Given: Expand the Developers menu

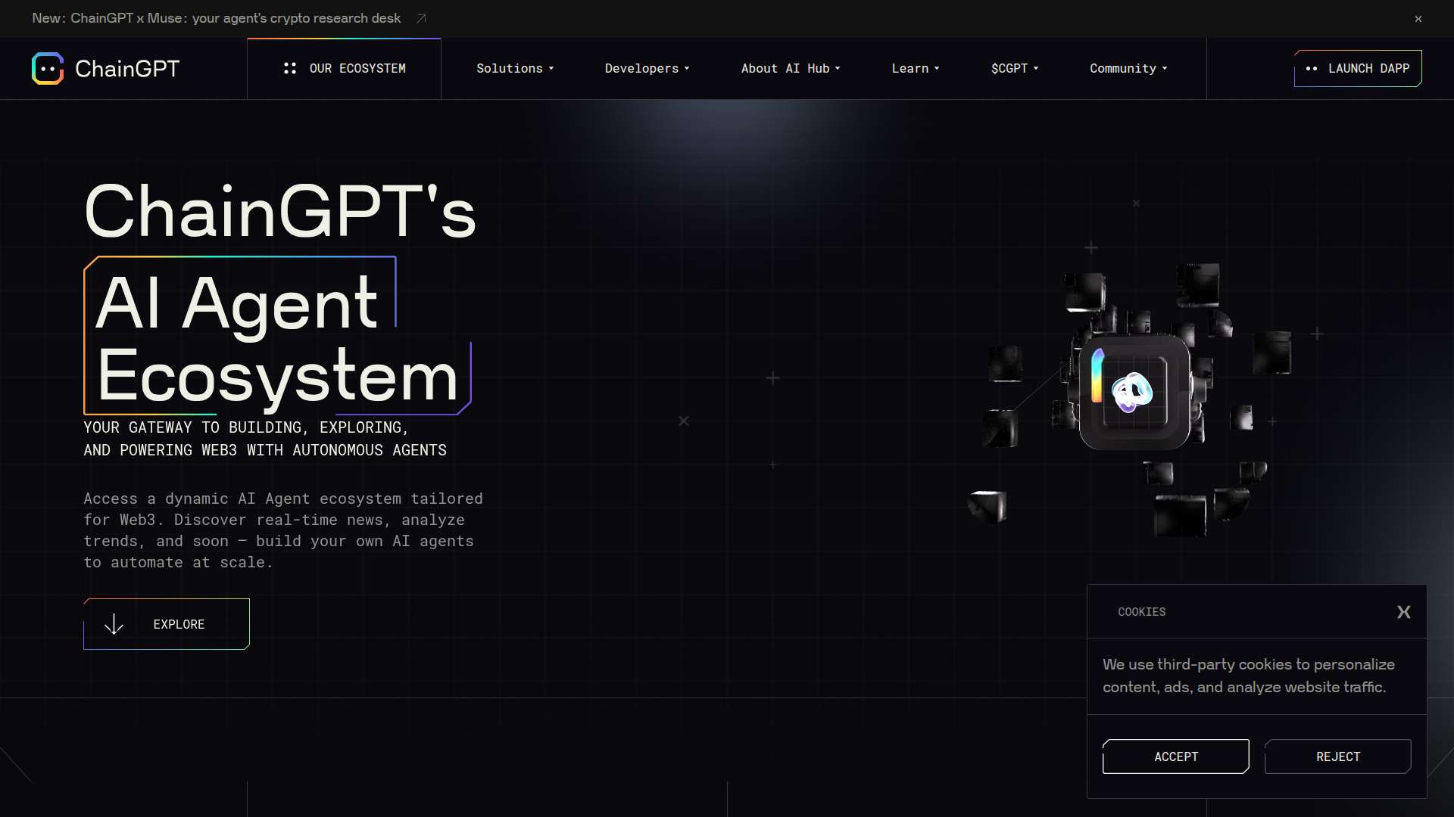Looking at the screenshot, I should click(647, 69).
